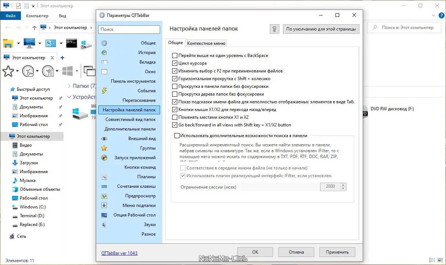Screen dimensions: 446x265
Task: Open Опция Рабочий стол monitor icon
Action: click(x=104, y=215)
